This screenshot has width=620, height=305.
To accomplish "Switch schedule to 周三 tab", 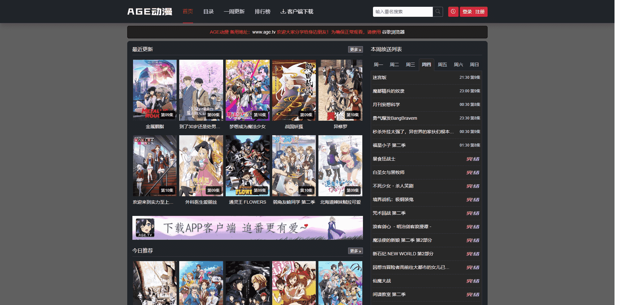I will 410,65.
